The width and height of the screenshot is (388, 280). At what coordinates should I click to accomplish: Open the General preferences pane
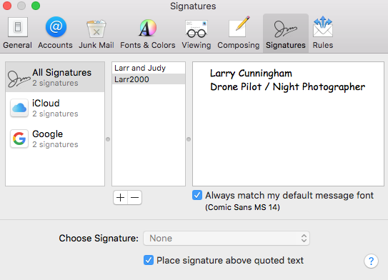(x=17, y=33)
